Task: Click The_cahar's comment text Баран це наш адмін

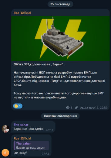Action: click(28, 129)
